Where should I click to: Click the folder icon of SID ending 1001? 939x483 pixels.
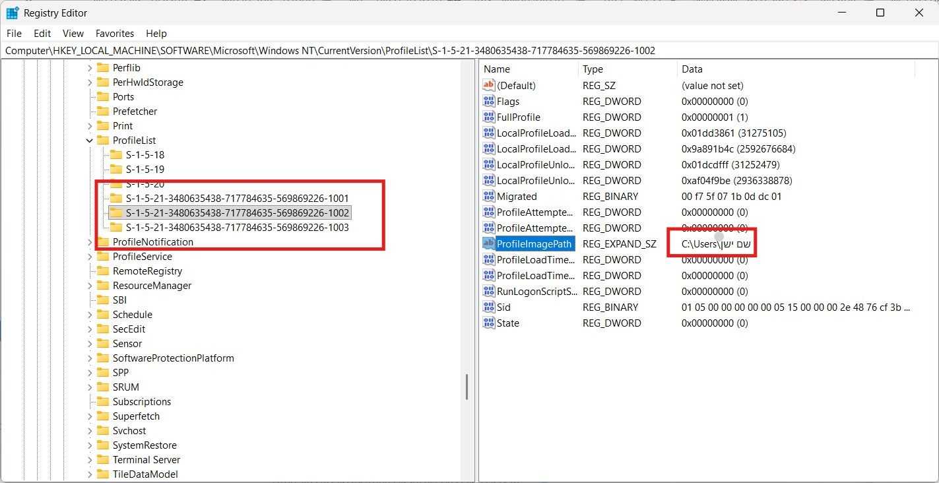(115, 199)
